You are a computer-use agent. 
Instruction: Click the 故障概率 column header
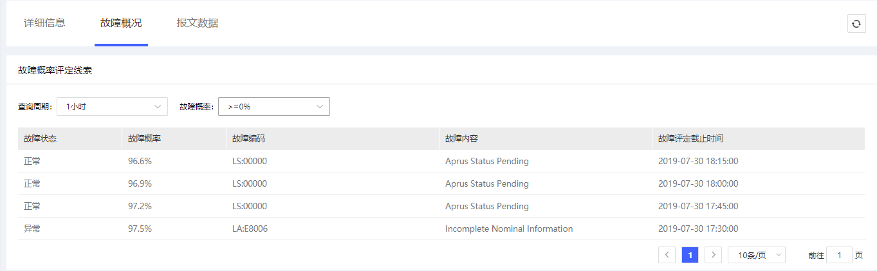(x=145, y=138)
